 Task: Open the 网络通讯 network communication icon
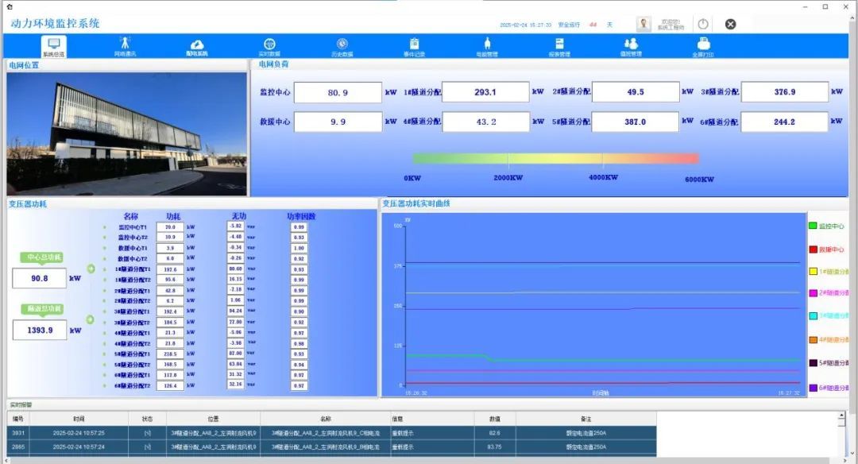[125, 46]
